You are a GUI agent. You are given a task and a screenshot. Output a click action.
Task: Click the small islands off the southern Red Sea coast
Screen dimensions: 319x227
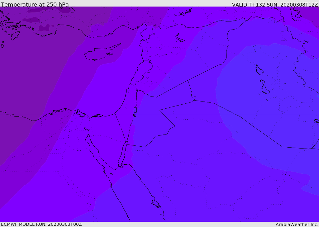pyautogui.click(x=156, y=204)
